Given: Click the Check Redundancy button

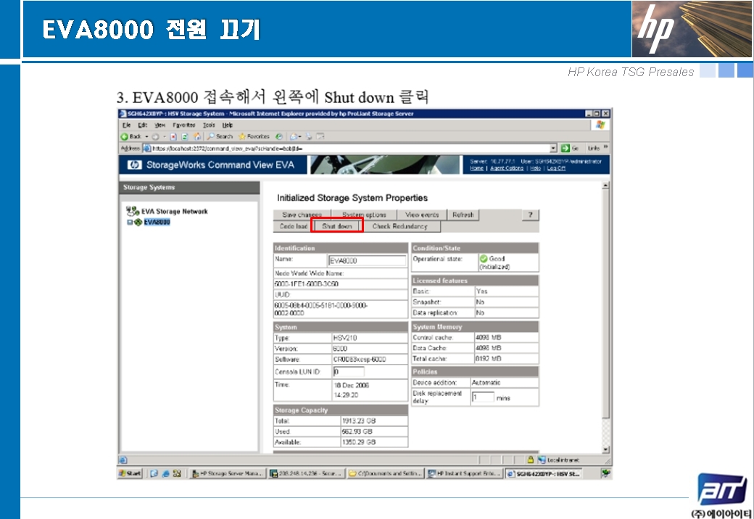Looking at the screenshot, I should pos(399,226).
